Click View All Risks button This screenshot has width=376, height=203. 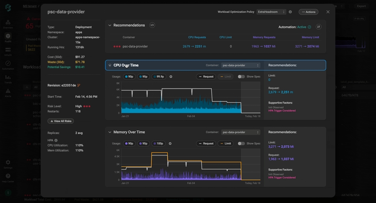coord(61,121)
